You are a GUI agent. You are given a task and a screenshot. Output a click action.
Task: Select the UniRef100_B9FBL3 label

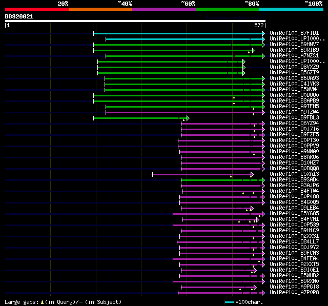pyautogui.click(x=294, y=118)
